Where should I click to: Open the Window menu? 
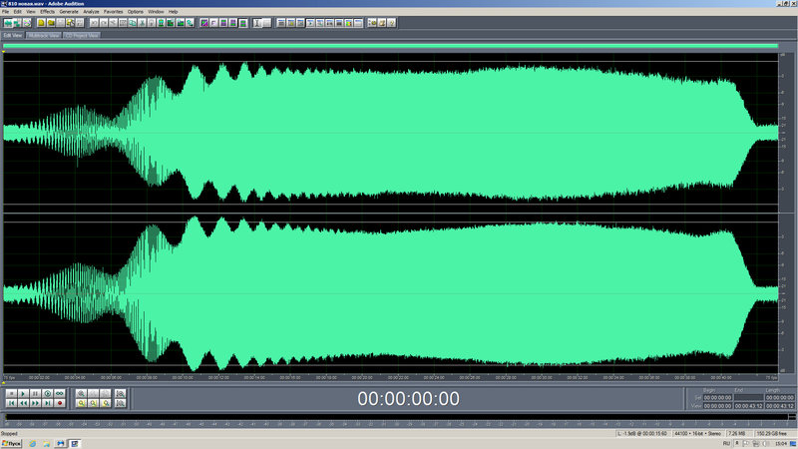pyautogui.click(x=156, y=11)
